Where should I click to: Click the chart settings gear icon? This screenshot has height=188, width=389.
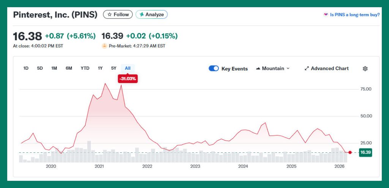click(x=365, y=69)
